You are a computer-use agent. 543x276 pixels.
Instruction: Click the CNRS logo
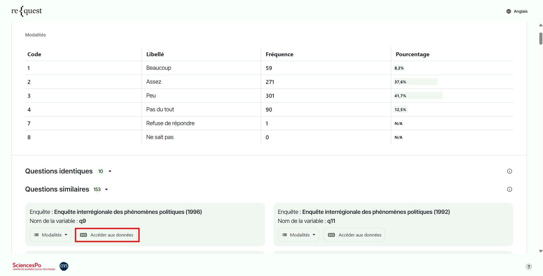point(64,266)
